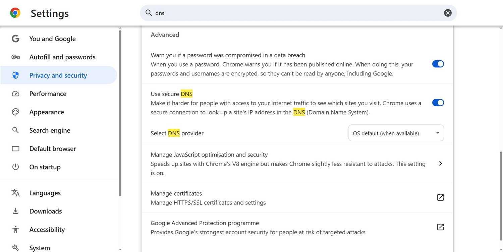Click the Advanced section heading
The image size is (503, 252).
(x=165, y=35)
